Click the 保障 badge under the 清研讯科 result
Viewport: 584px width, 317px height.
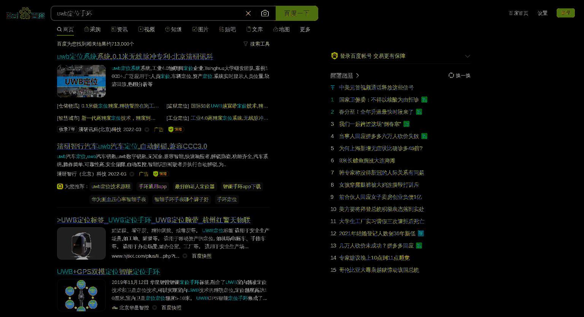point(176,129)
